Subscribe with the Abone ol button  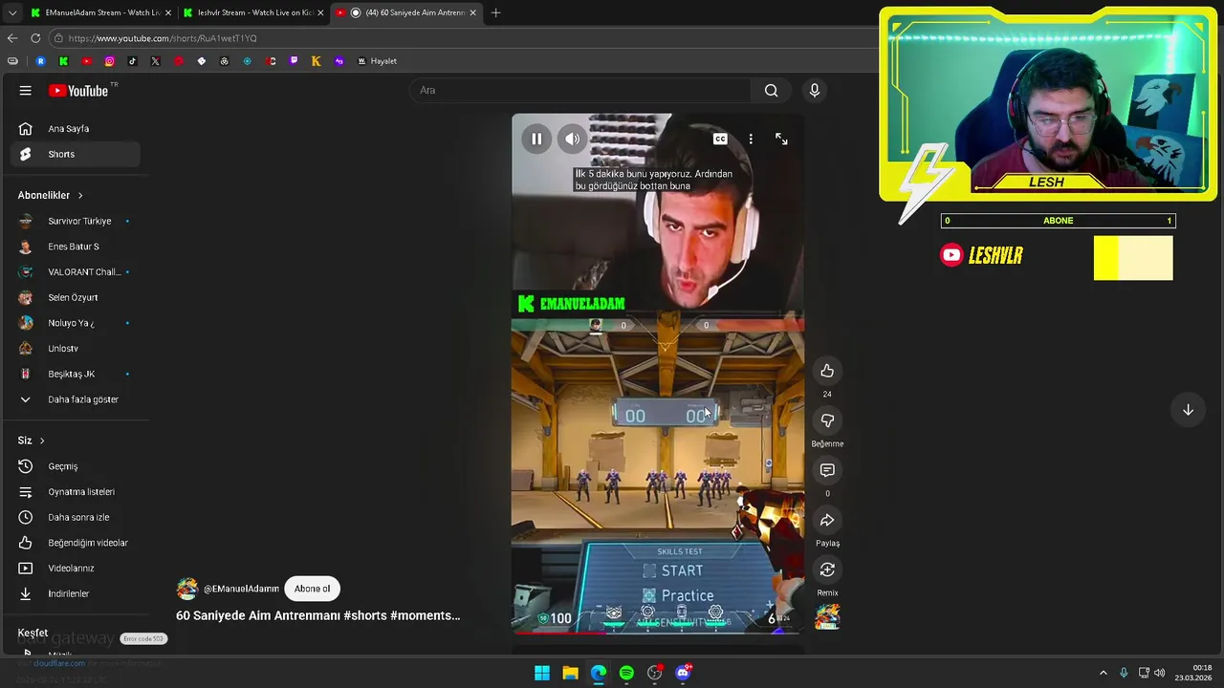[x=312, y=589]
